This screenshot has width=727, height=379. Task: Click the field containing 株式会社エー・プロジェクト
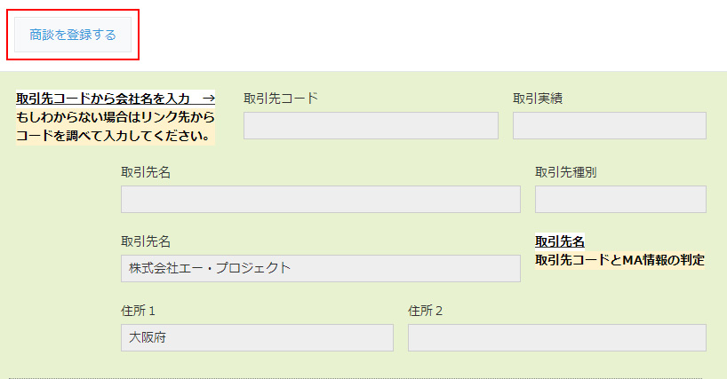coord(320,269)
